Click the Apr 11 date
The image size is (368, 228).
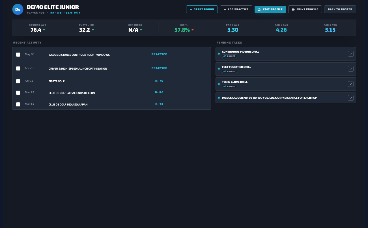(29, 81)
